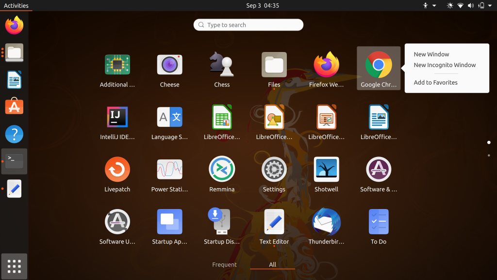
Task: Open Firefox from the dock
Action: click(14, 25)
